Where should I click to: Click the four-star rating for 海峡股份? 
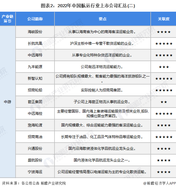click(164, 32)
